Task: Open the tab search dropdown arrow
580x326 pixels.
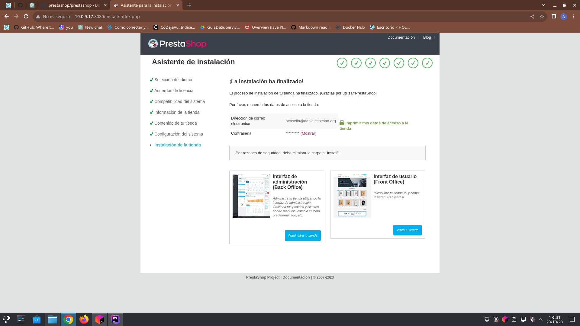Action: (543, 5)
